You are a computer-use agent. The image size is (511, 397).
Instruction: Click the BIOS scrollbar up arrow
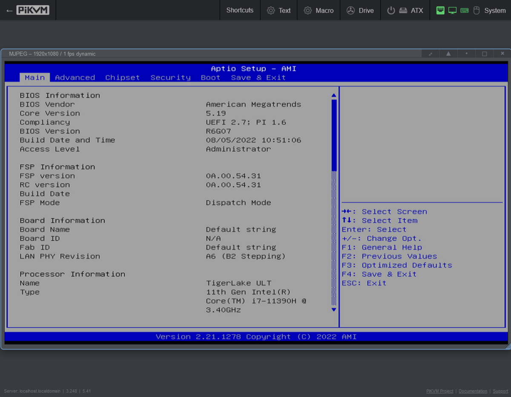(x=334, y=95)
